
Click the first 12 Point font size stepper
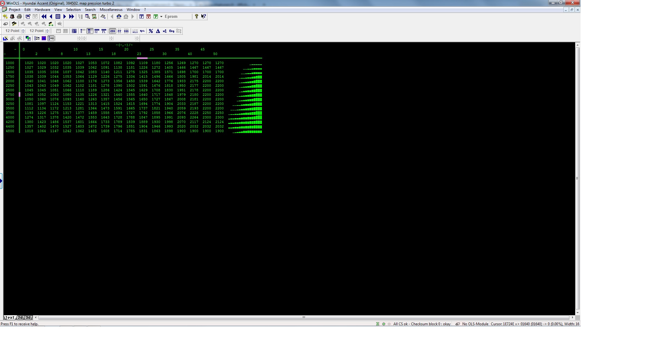[23, 31]
